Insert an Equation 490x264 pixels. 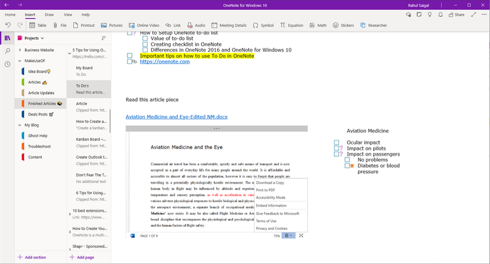291,25
